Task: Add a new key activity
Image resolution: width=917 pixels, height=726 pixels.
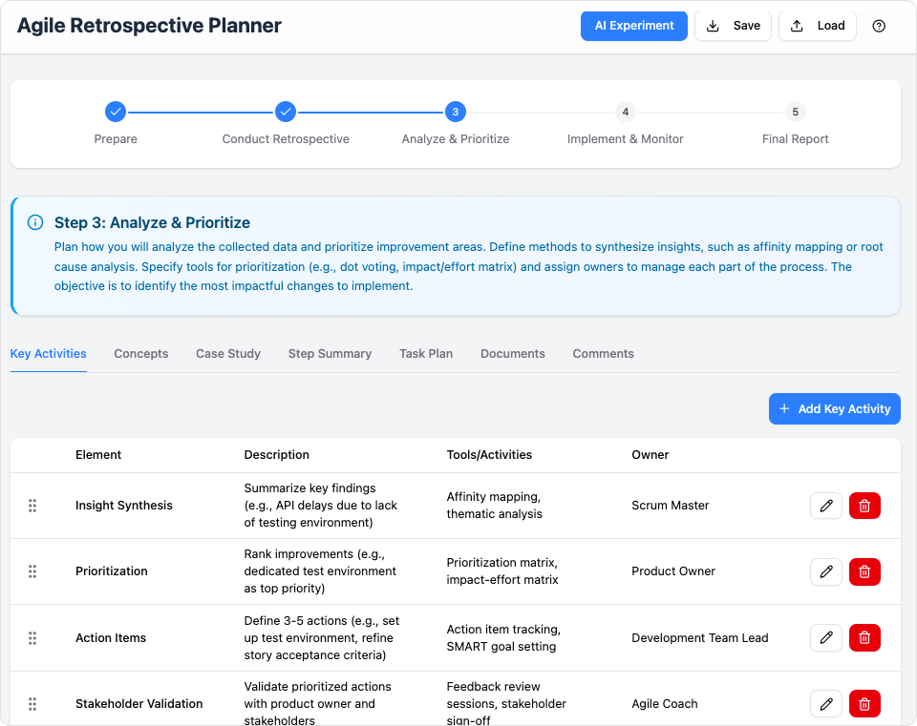Action: pyautogui.click(x=835, y=409)
